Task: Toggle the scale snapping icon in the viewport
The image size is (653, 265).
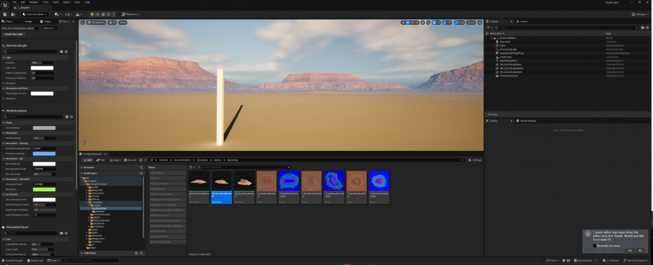Action: tap(457, 22)
